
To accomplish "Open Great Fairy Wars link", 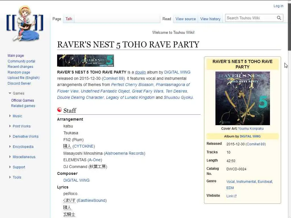I will pos(147,91).
